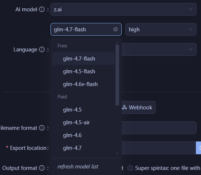Choose glm-4.6v-flash model option
Image resolution: width=201 pixels, height=175 pixels.
83,84
